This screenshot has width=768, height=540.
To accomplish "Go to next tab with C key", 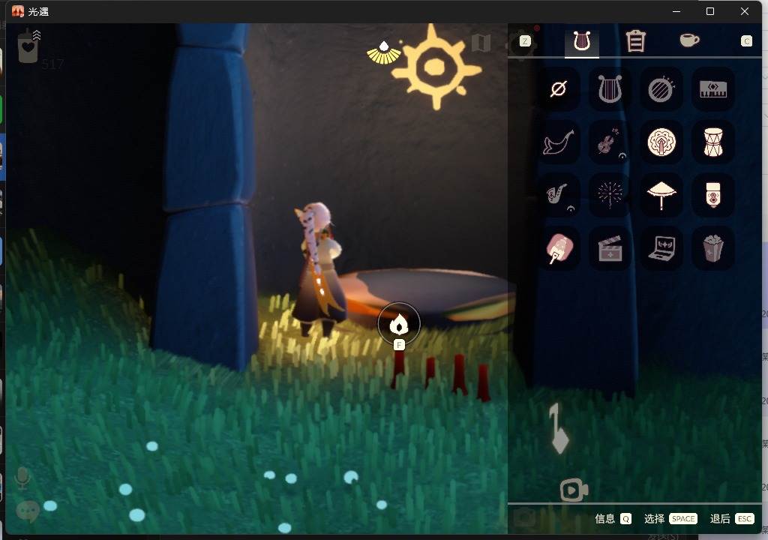I will pos(746,41).
